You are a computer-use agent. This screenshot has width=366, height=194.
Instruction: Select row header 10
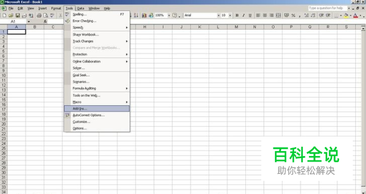point(4,75)
